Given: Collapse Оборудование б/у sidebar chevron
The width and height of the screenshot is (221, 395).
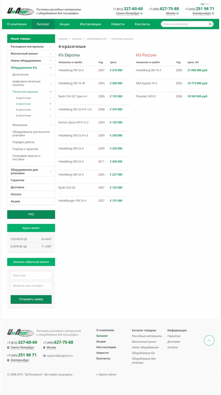Looking at the screenshot, I should (x=51, y=68).
